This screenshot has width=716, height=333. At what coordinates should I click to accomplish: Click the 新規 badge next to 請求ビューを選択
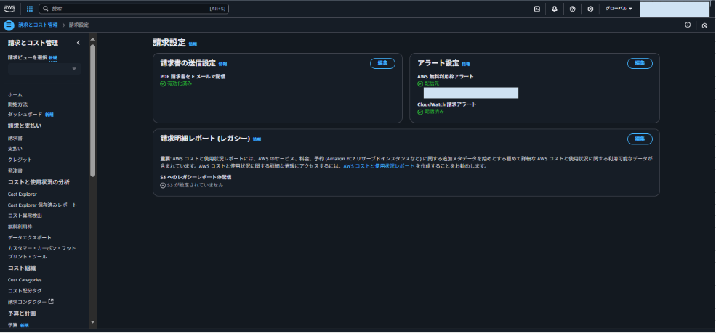coord(53,58)
